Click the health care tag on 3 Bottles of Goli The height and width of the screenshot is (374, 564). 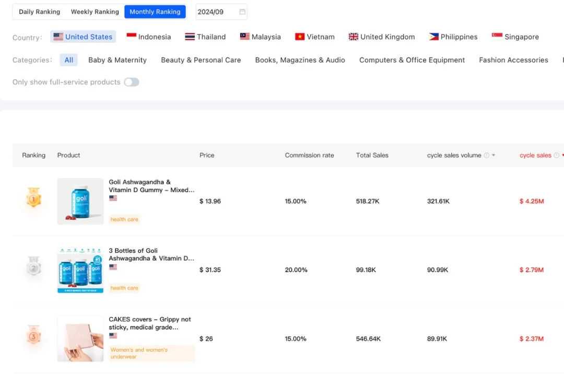[124, 288]
